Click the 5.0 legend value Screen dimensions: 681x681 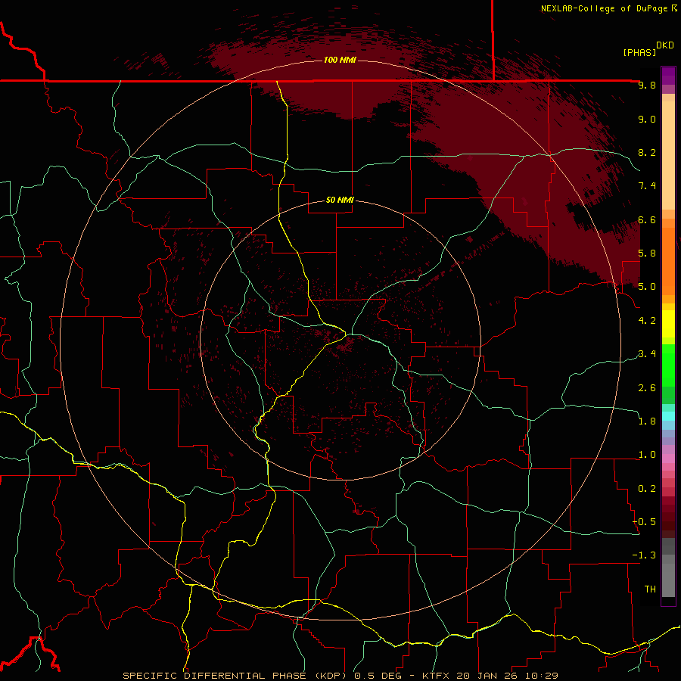click(x=647, y=287)
